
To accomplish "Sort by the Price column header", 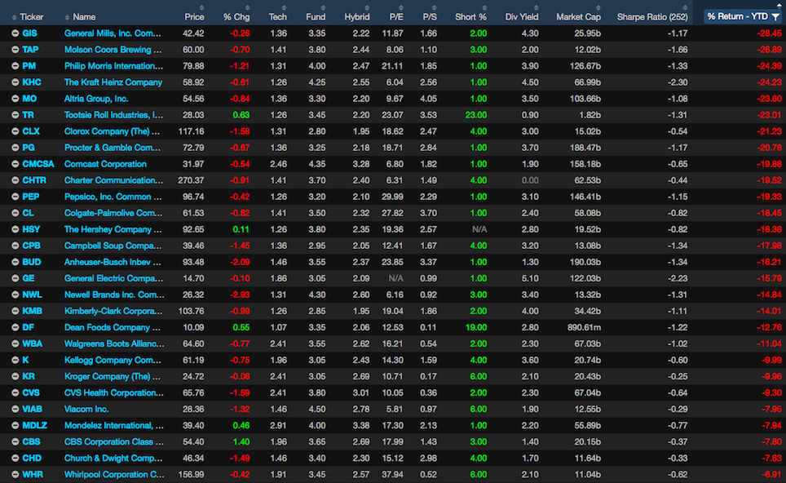I will (x=194, y=17).
